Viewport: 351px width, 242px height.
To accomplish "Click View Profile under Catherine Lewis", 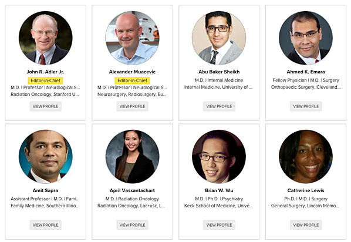I will click(x=306, y=225).
